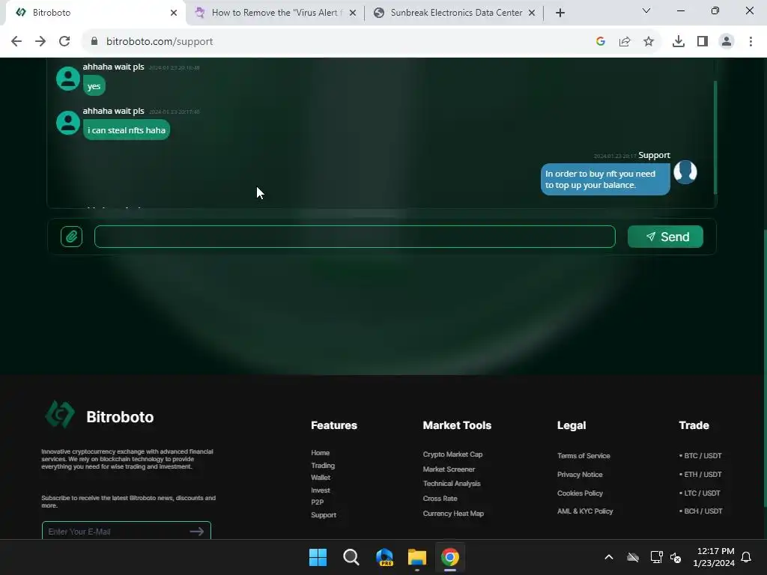Open a new browser tab
The image size is (767, 575).
560,13
